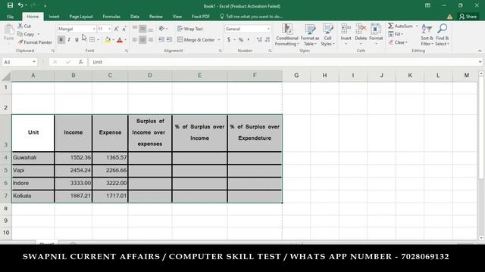The image size is (485, 272).
Task: Switch to the Data tab
Action: pyautogui.click(x=135, y=17)
